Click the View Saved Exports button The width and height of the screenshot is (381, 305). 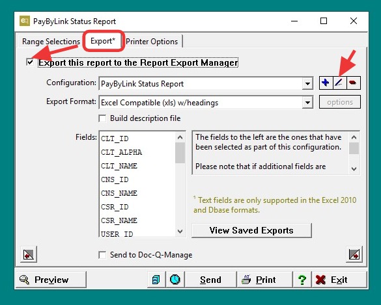click(251, 230)
